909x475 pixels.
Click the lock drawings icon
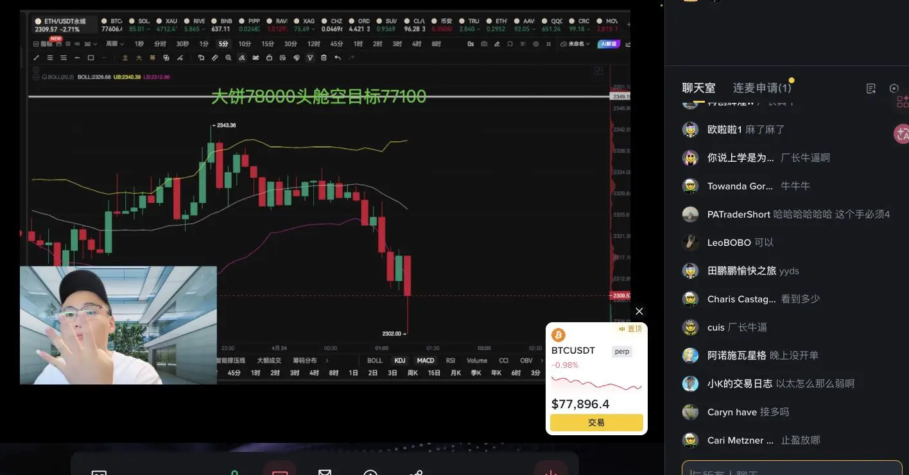click(x=269, y=58)
